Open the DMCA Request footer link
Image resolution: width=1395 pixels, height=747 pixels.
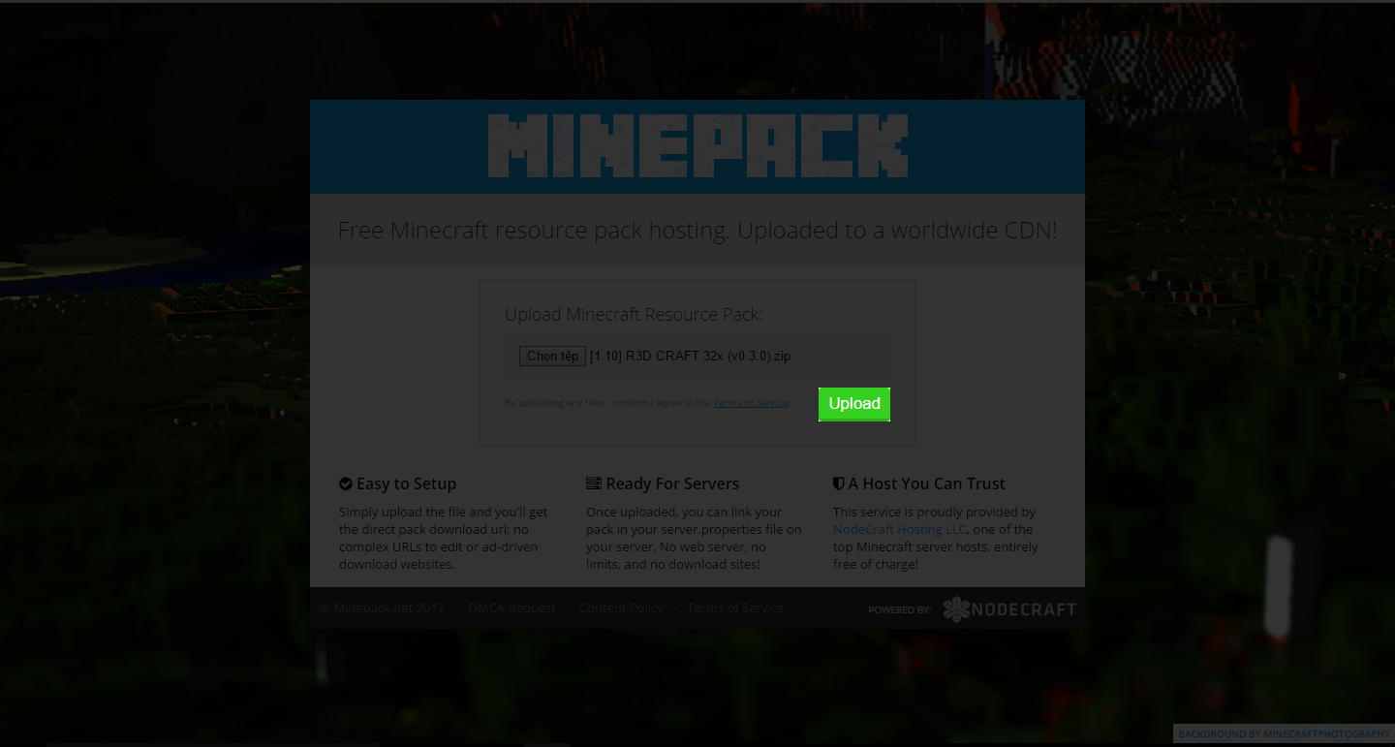click(511, 607)
